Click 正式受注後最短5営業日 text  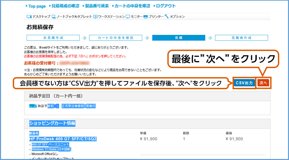pos(79,106)
